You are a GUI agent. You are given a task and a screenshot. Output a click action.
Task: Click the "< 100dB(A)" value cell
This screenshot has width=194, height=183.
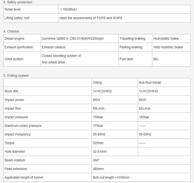pos(68,9)
